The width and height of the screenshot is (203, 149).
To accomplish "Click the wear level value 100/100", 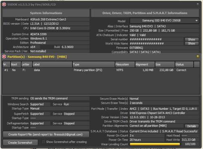I will (190, 144).
